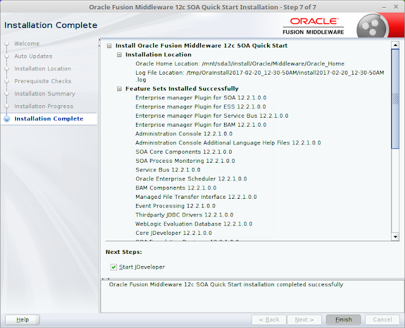This screenshot has width=405, height=328.
Task: Click the scroll down arrow
Action: click(x=395, y=237)
